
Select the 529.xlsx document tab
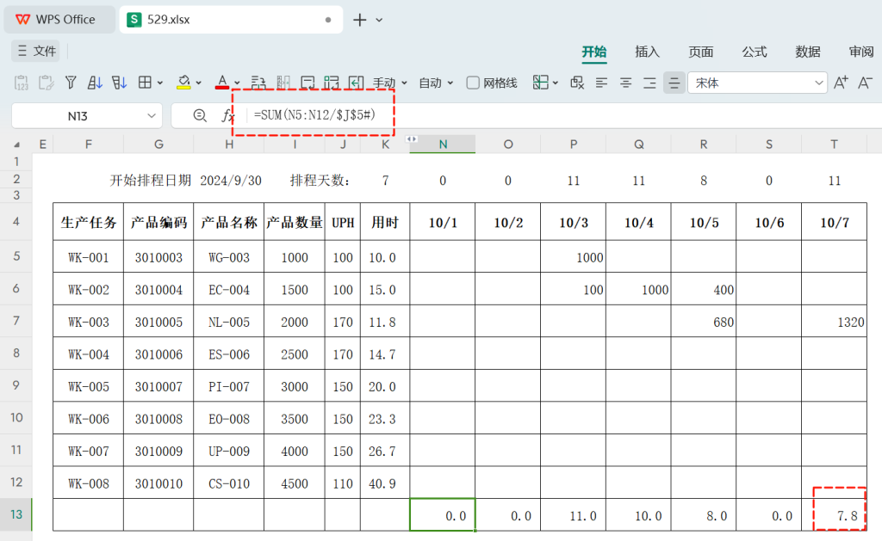(231, 20)
